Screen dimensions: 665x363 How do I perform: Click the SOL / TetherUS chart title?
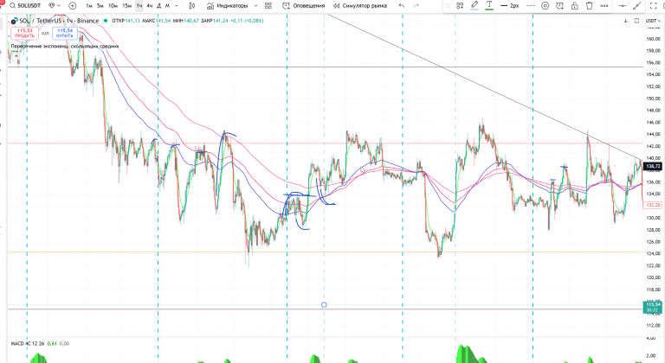point(59,21)
